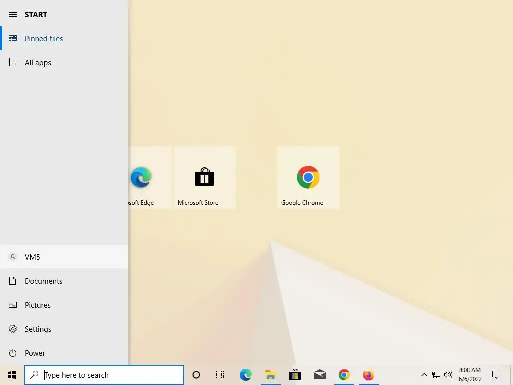Open clock showing 8:08 AM
Image resolution: width=513 pixels, height=385 pixels.
coord(470,375)
